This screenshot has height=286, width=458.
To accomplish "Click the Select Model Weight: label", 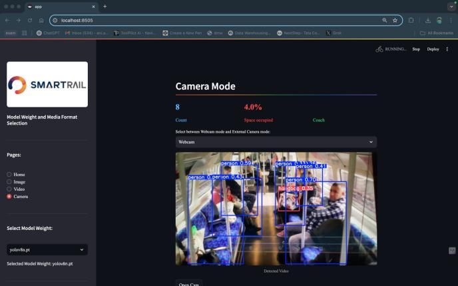I will click(29, 228).
